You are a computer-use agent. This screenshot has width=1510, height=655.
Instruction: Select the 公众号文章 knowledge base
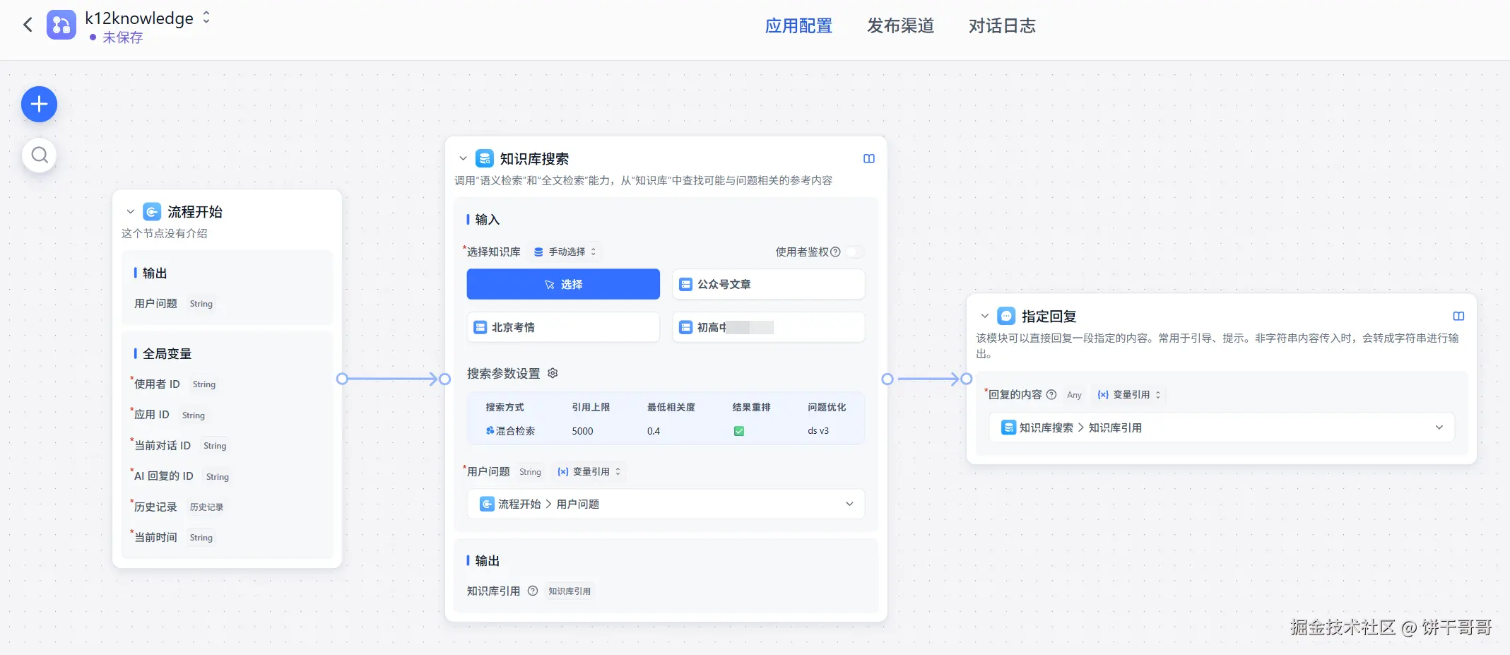769,284
